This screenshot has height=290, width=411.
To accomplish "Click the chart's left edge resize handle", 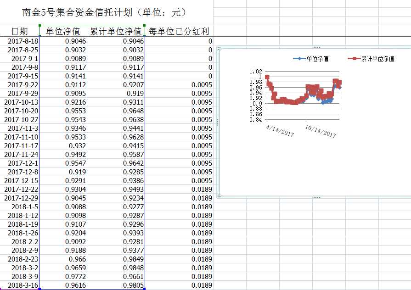I will point(217,122).
